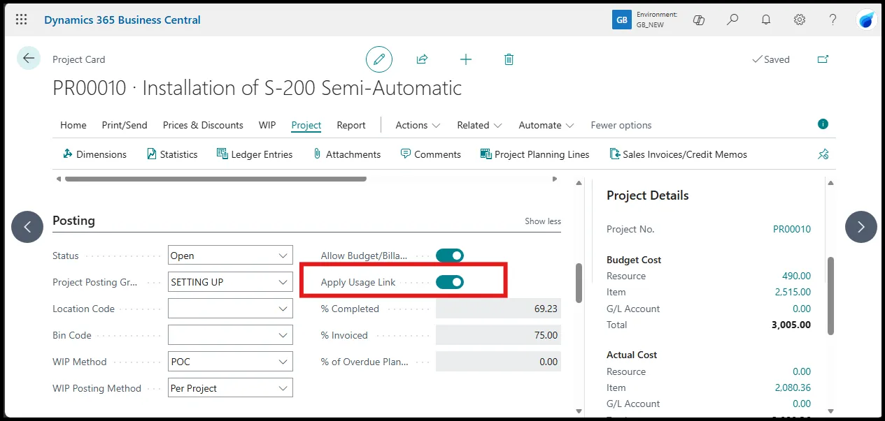Collapse the Posting section header
Screen dimensions: 885x421
click(73, 221)
